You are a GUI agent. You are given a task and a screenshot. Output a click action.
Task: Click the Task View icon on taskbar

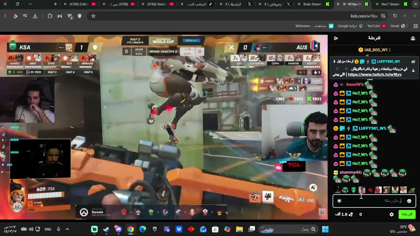[x=252, y=229]
